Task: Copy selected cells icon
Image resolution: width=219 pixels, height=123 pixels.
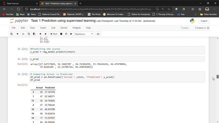Action: (29, 34)
